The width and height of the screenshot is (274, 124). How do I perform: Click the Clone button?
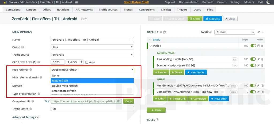click(195, 19)
